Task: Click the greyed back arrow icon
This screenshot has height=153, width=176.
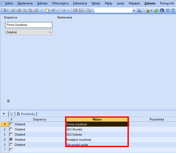Action: point(64,11)
